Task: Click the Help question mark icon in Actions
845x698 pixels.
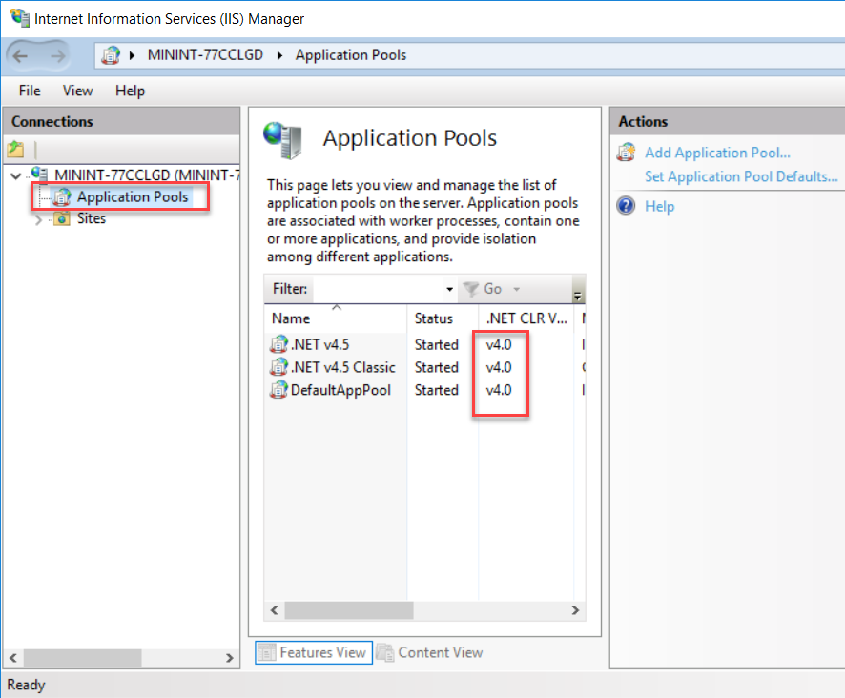Action: 626,206
